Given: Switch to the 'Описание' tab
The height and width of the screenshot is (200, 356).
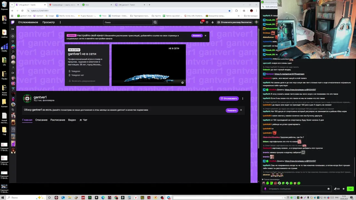Looking at the screenshot, I should [x=41, y=120].
